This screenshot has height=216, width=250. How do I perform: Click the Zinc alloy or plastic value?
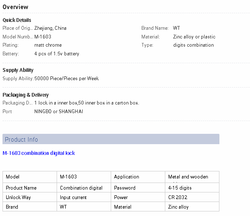tap(194, 37)
